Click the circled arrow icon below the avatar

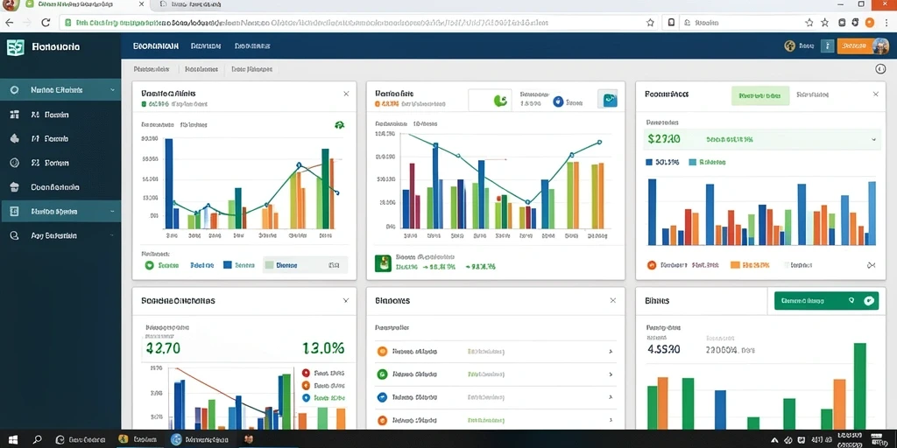tap(880, 69)
